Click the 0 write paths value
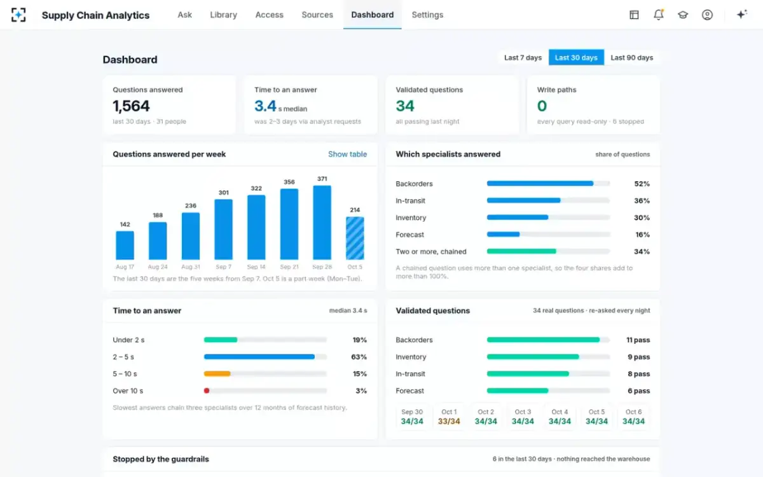Viewport: 763px width, 477px height. (542, 106)
